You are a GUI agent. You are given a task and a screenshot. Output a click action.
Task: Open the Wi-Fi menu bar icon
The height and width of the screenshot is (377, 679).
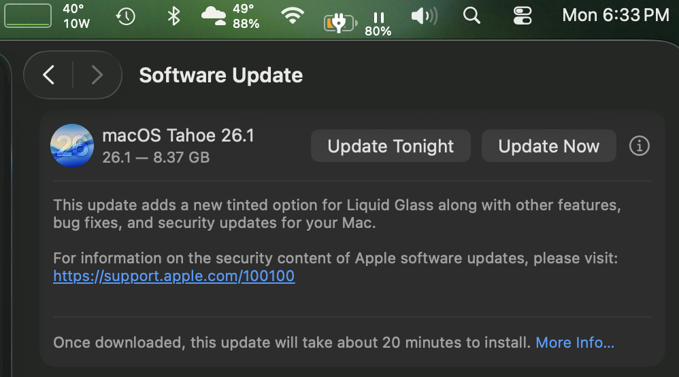[x=293, y=16]
